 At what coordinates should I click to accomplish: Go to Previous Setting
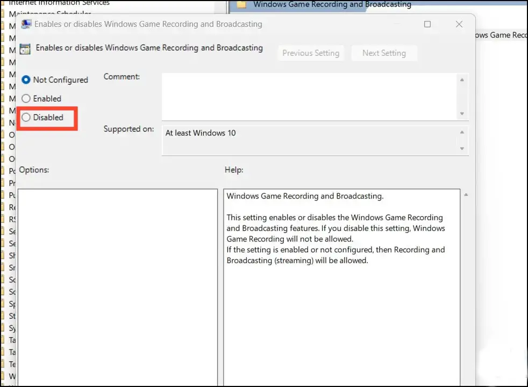(310, 53)
